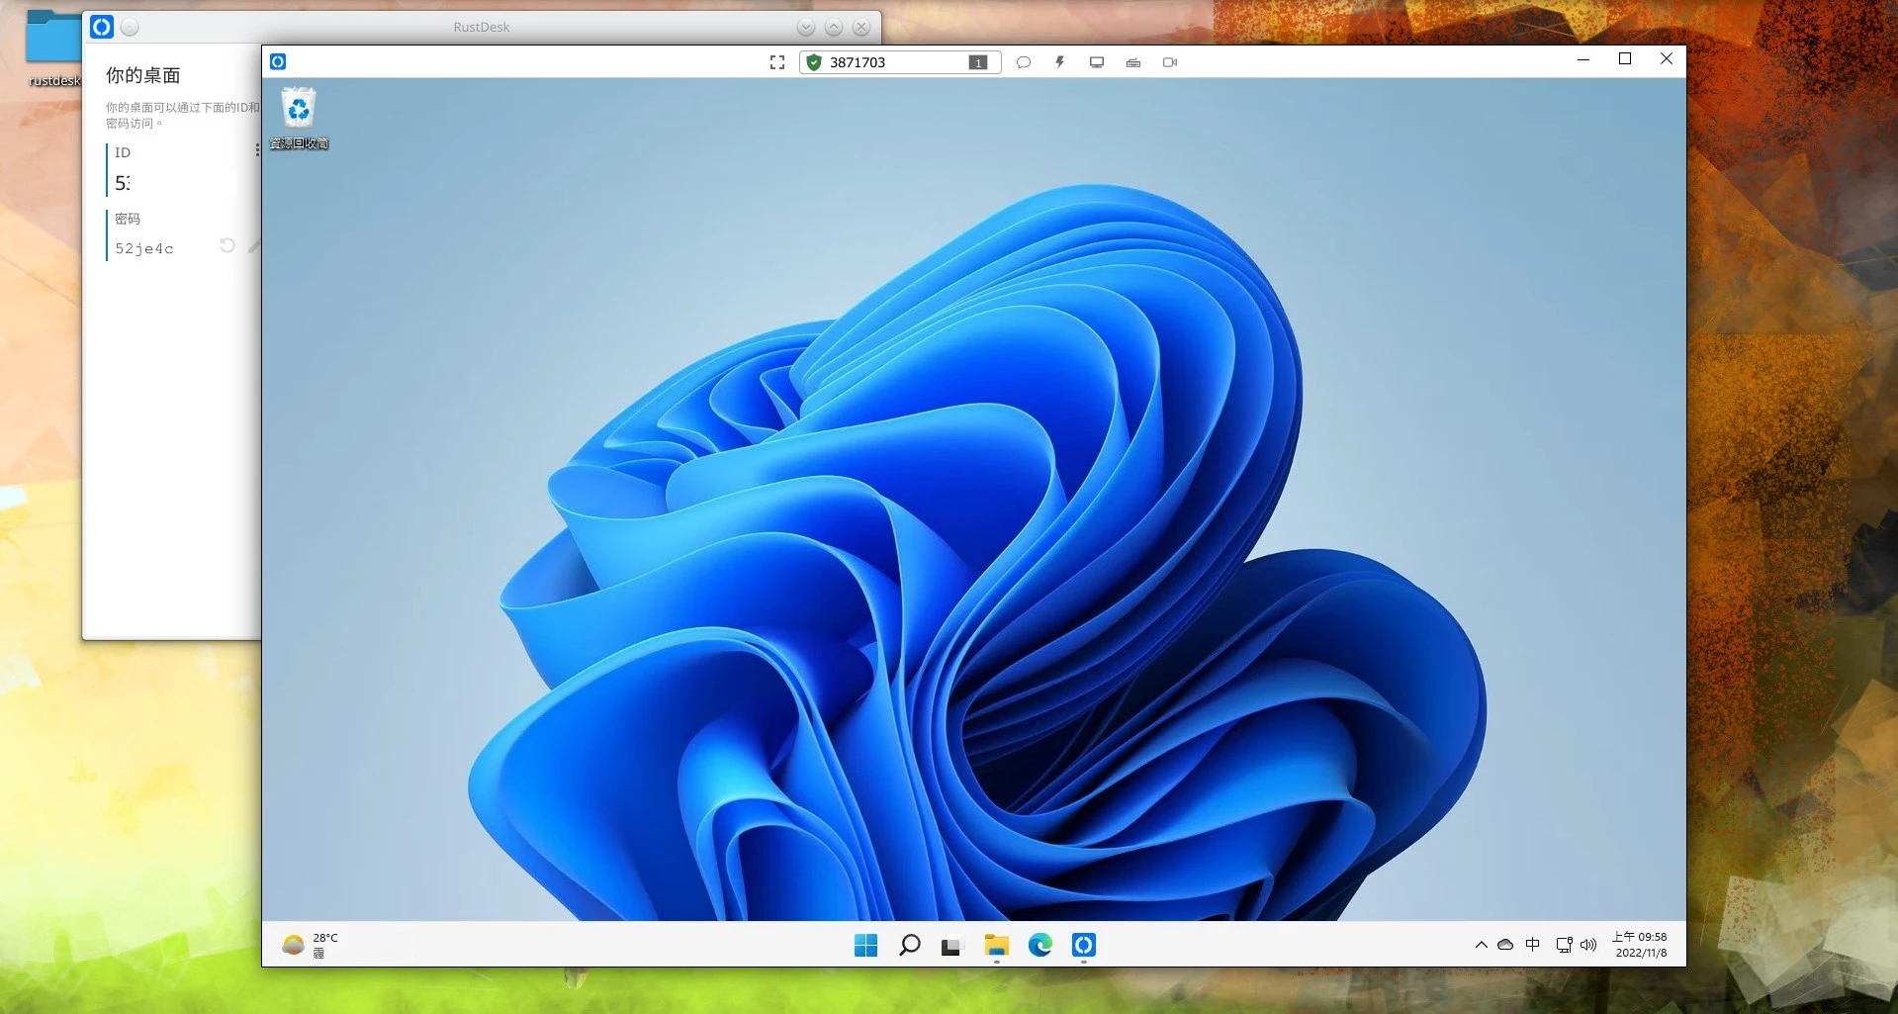Open Microsoft Edge on remote taskbar
The height and width of the screenshot is (1014, 1898).
coord(1039,946)
